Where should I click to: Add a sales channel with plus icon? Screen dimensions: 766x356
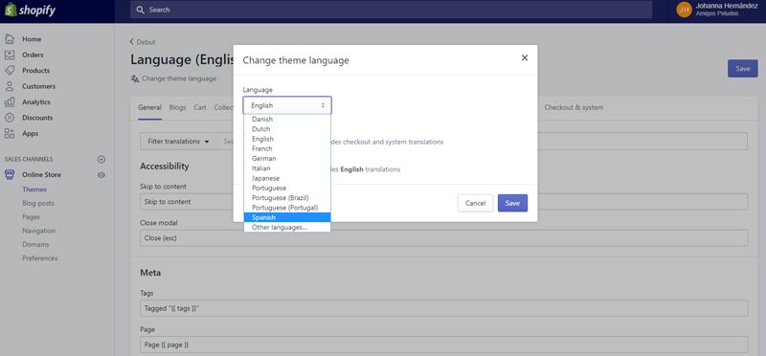(x=101, y=159)
